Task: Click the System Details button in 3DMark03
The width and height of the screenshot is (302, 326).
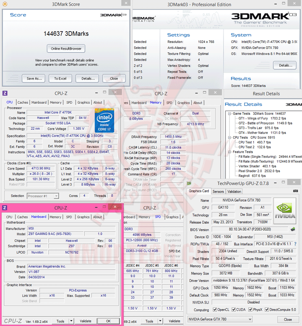Action: [x=285, y=65]
